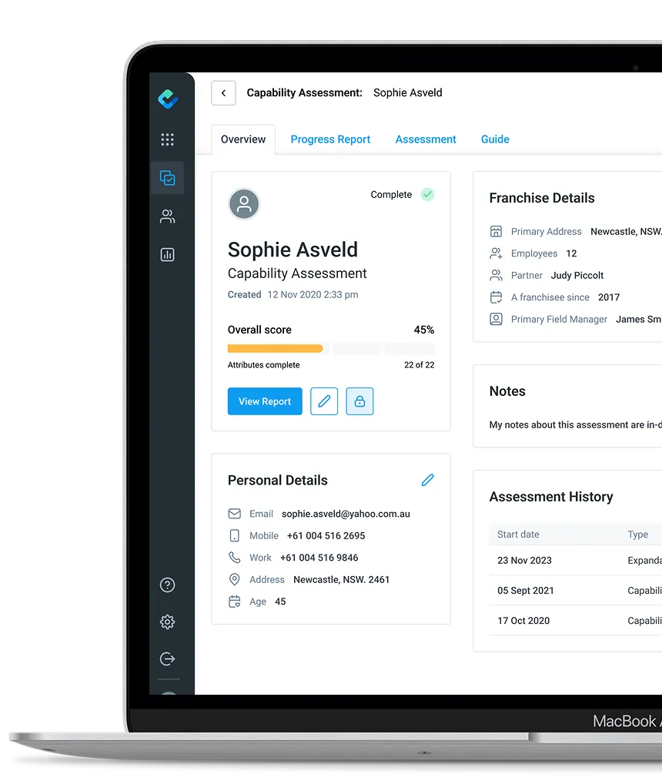This screenshot has width=662, height=781.
Task: Click the edit pencil button beside View Report
Action: [x=324, y=401]
